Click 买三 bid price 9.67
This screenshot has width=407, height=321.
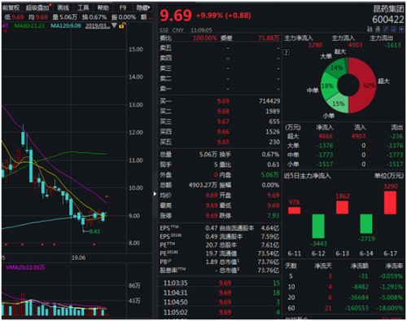[223, 121]
